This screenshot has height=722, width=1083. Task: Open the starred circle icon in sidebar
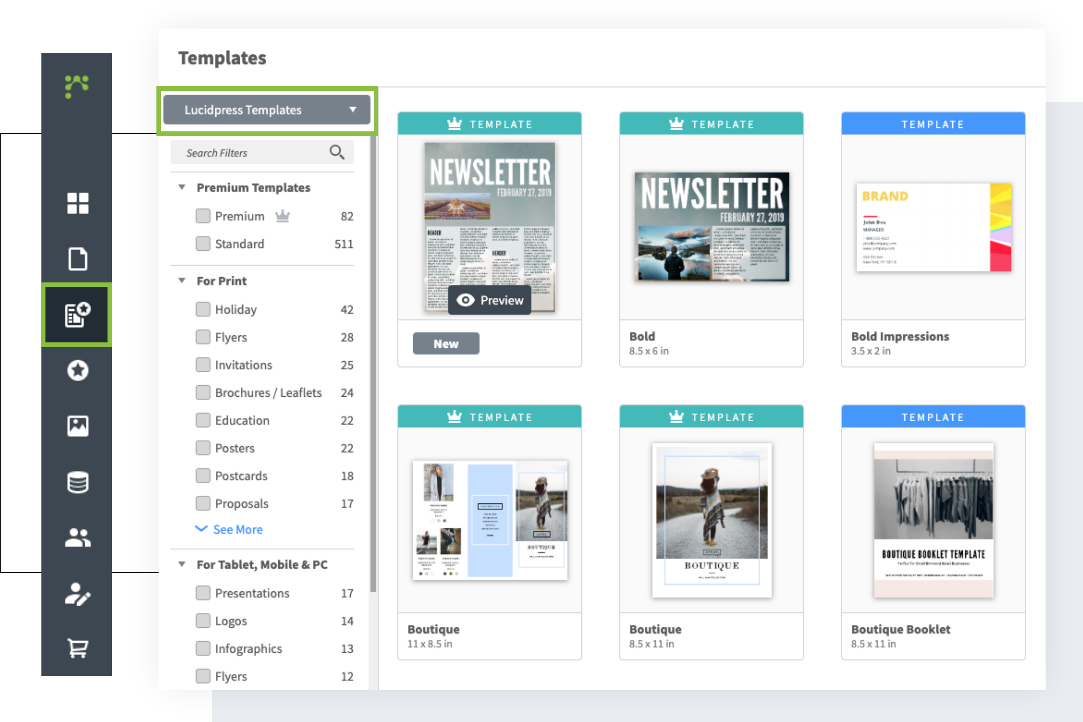[78, 371]
